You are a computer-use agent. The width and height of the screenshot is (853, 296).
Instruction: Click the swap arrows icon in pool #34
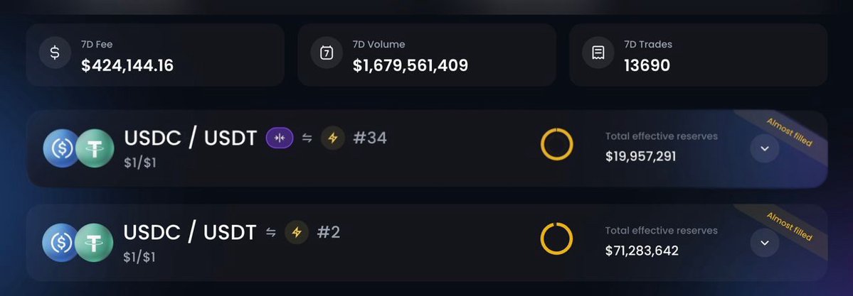[307, 138]
